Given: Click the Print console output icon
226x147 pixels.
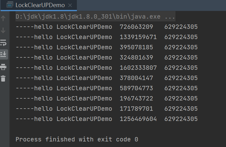Looking at the screenshot, I should 3,67.
